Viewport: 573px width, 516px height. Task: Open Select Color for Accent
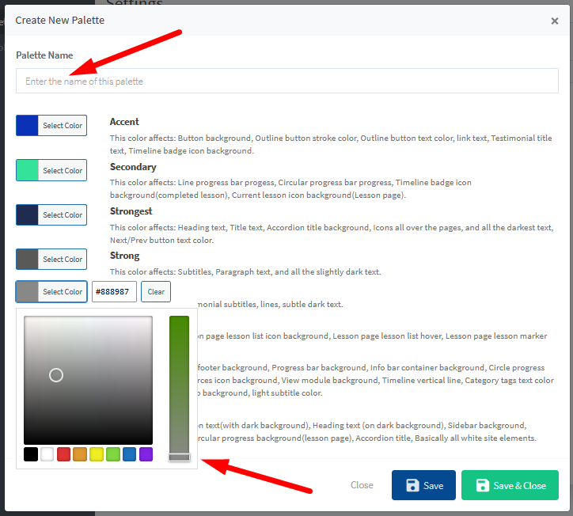coord(63,125)
